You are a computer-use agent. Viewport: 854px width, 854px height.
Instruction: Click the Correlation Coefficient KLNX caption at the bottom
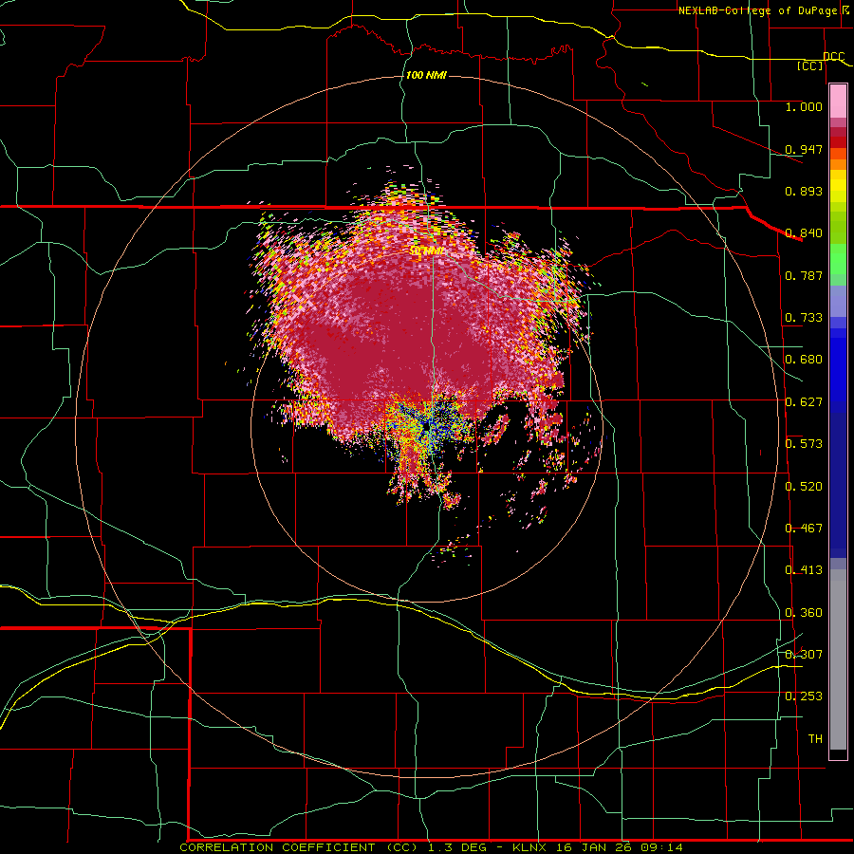click(x=431, y=847)
